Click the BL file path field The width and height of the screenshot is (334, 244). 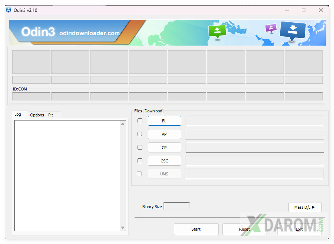[255, 121]
